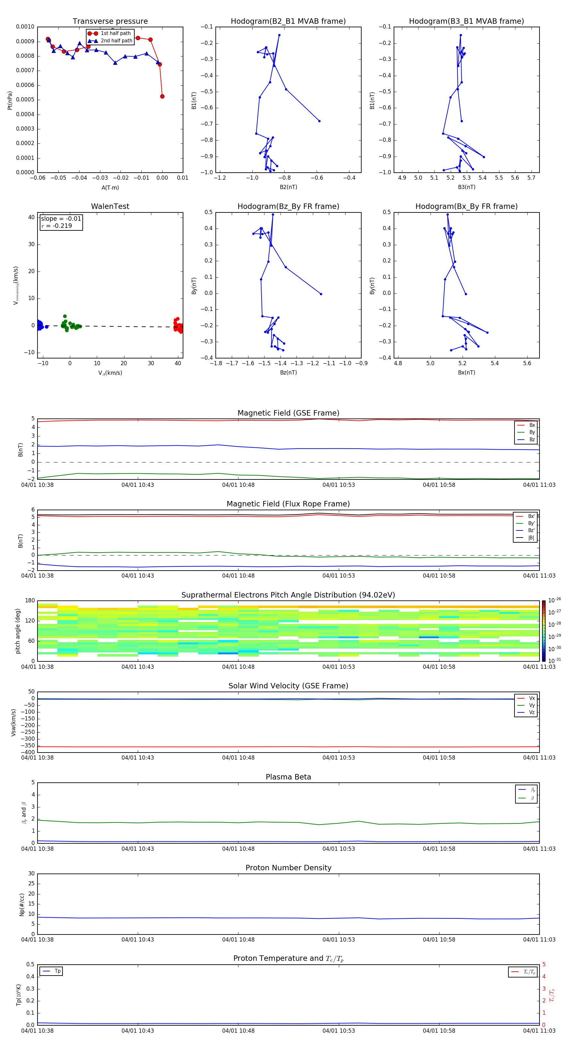
Task: Click the "Hodogram(Bx_By FR frame)" title
Action: (466, 206)
